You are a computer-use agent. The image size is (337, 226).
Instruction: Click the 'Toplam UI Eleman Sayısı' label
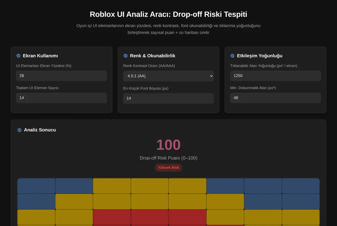pos(37,88)
